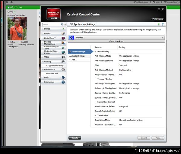
Task: Click the Video category icon
Action: [x=63, y=57]
